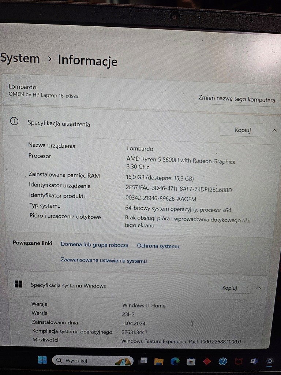Open McAfee from the taskbar
Viewport: 281px width, 375px height.
coord(238,361)
